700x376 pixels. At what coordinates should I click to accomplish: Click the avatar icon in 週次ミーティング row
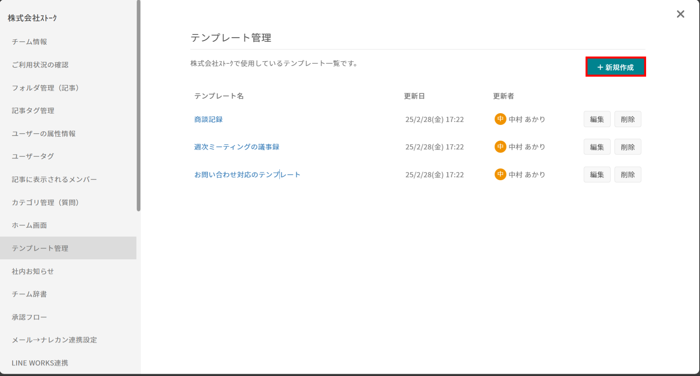point(500,147)
